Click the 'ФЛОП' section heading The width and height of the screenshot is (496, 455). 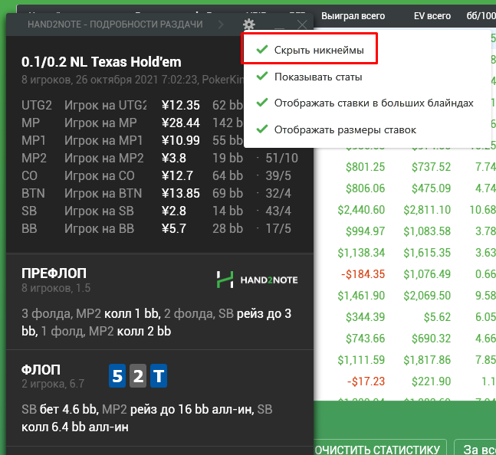point(41,370)
